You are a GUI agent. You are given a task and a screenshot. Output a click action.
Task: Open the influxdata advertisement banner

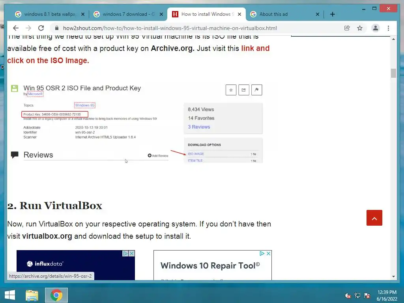tap(75, 265)
